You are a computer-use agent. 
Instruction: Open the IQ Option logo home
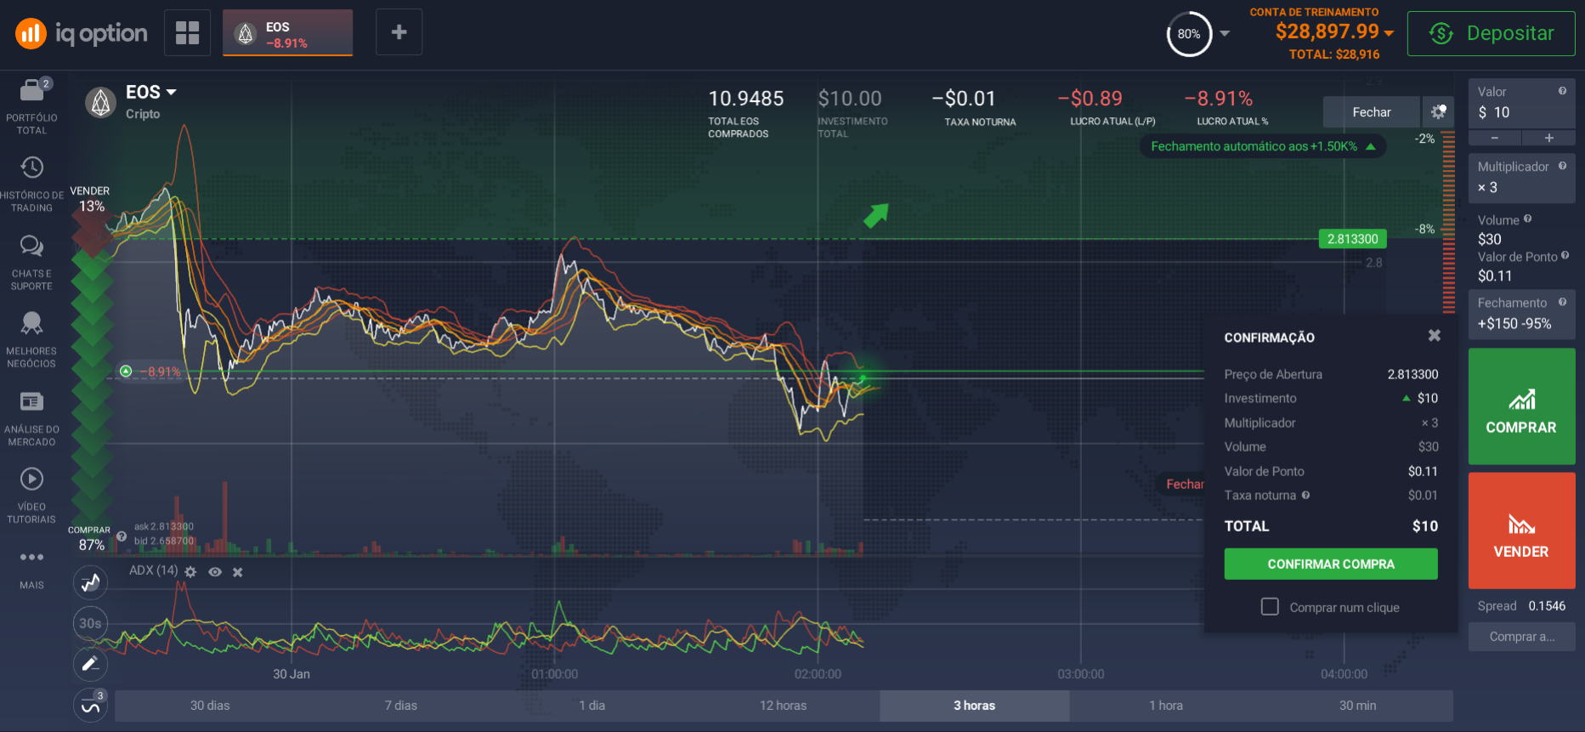coord(82,33)
